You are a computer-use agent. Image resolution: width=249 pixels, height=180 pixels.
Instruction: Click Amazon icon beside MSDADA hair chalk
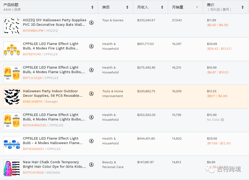click(x=91, y=165)
